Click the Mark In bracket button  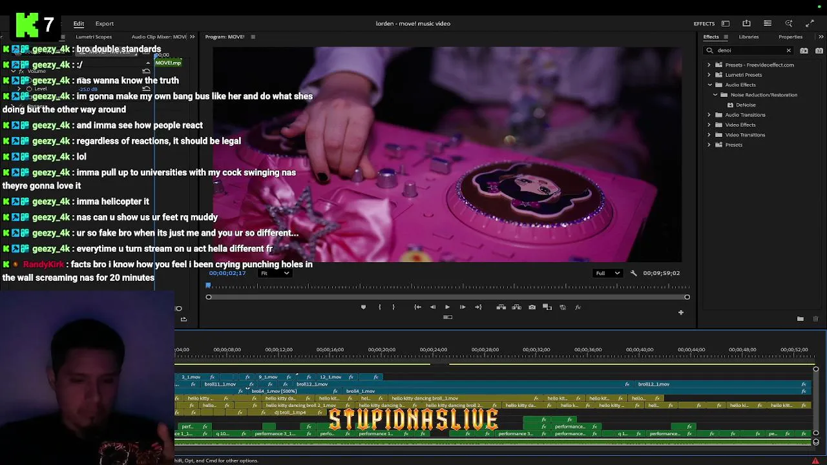379,307
